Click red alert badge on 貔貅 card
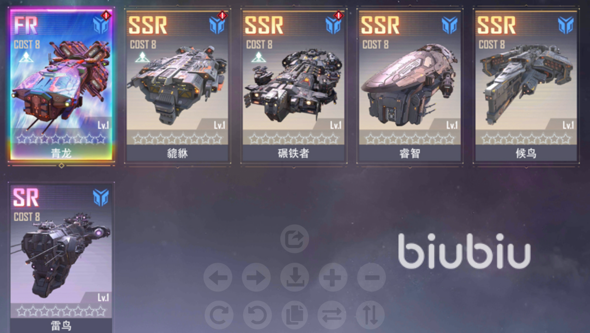Image resolution: width=590 pixels, height=333 pixels. coord(223,15)
